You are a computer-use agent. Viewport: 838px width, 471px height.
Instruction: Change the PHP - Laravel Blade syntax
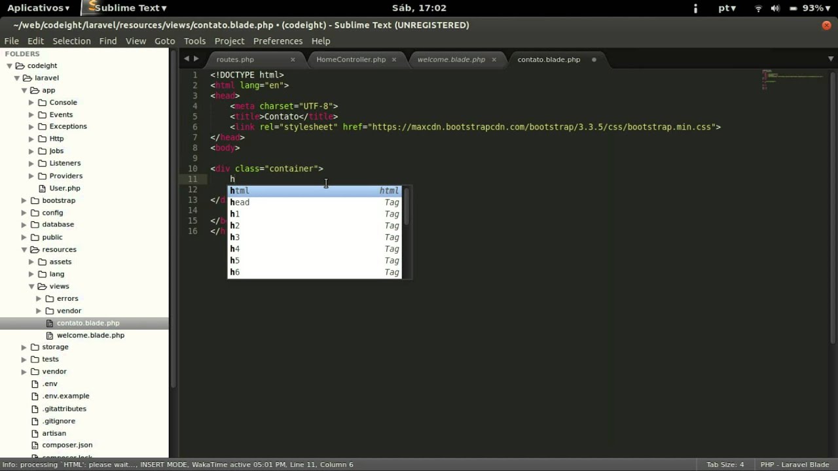794,464
